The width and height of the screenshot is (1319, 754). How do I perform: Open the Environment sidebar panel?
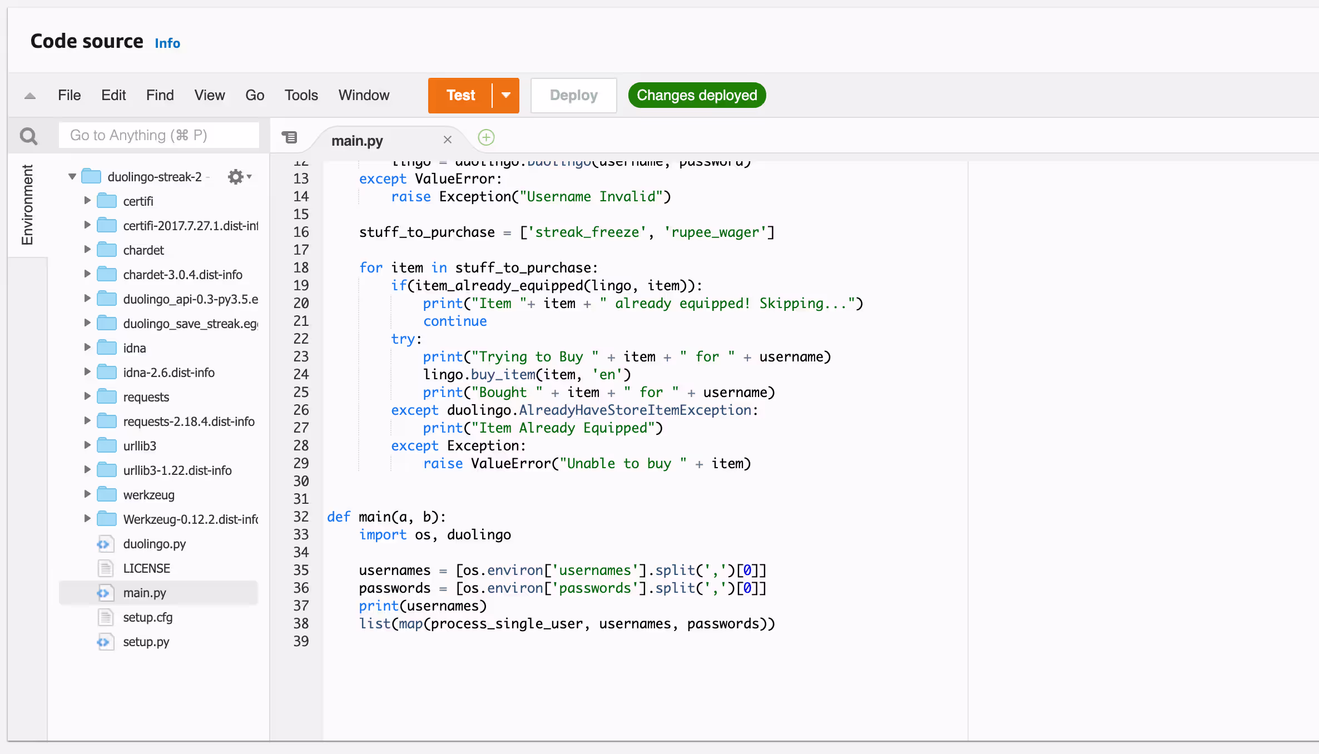[x=27, y=206]
